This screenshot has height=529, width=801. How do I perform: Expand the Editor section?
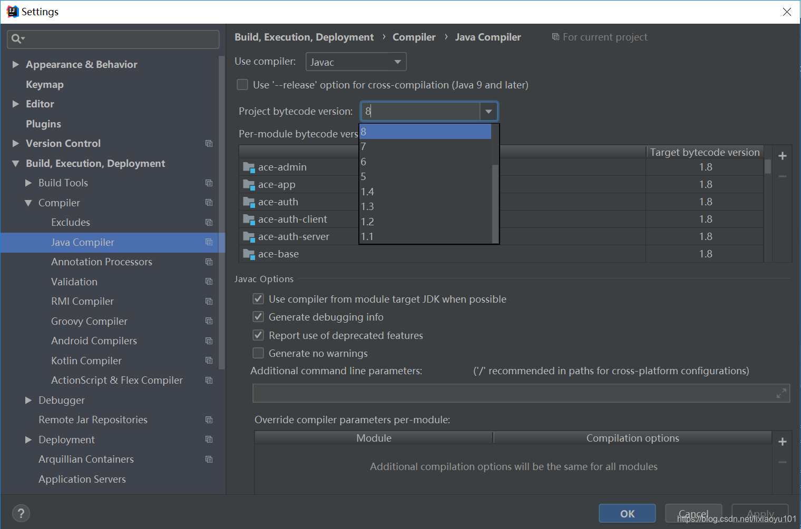pos(16,104)
